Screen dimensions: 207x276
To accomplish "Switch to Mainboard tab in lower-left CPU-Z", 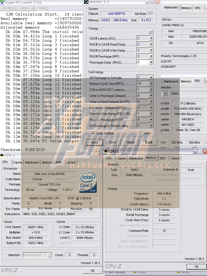I will 32,162.
